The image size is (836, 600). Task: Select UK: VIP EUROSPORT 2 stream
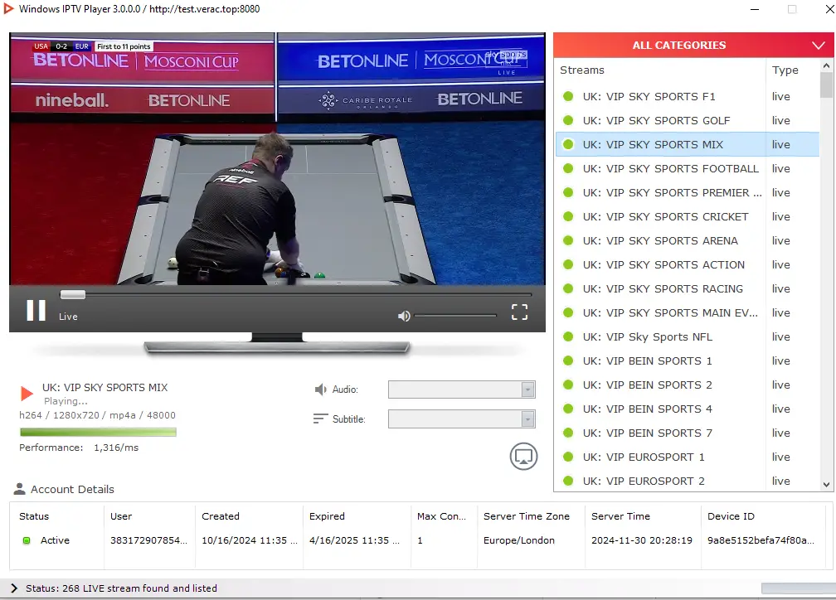688,481
